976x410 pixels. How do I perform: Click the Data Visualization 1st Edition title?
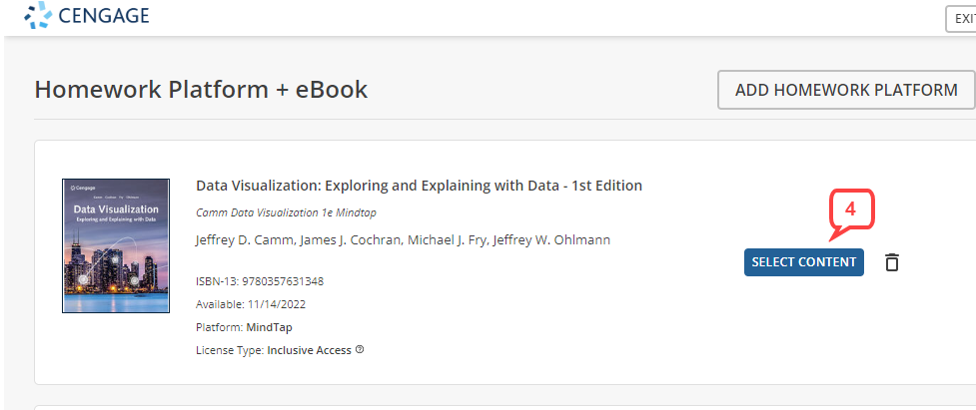pos(419,186)
